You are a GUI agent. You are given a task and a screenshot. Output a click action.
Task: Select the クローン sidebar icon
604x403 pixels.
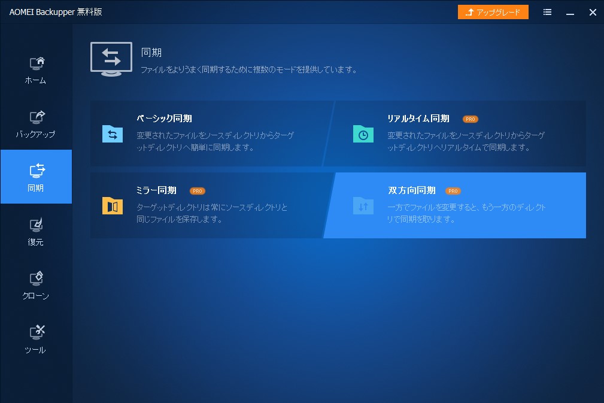(36, 278)
